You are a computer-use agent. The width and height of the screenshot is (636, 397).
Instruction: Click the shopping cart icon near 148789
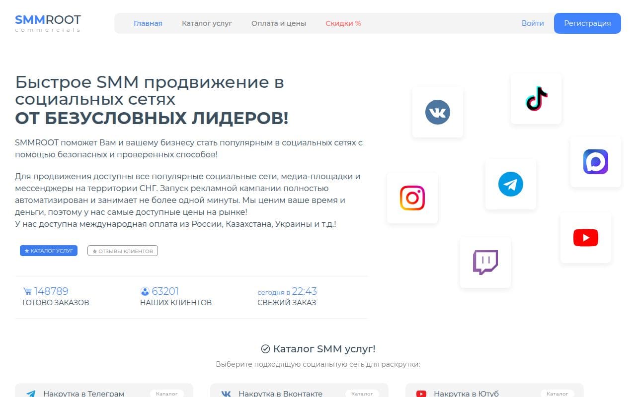pyautogui.click(x=27, y=291)
